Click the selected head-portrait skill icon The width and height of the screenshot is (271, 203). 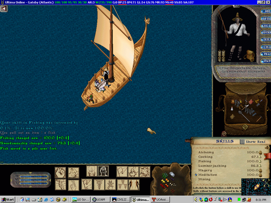click(103, 171)
